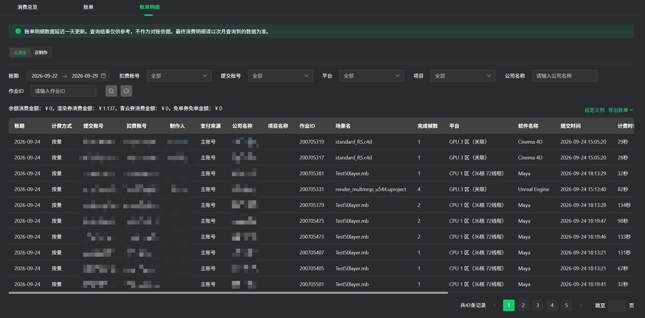The width and height of the screenshot is (645, 318).
Task: Select the 账单明细 tab
Action: click(149, 7)
